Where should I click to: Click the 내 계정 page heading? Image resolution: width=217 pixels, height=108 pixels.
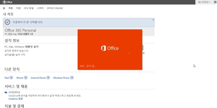[8, 14]
